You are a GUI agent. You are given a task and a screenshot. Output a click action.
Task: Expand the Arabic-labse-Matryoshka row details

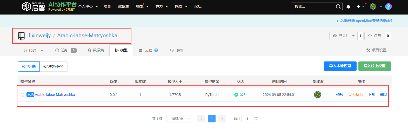click(x=23, y=95)
